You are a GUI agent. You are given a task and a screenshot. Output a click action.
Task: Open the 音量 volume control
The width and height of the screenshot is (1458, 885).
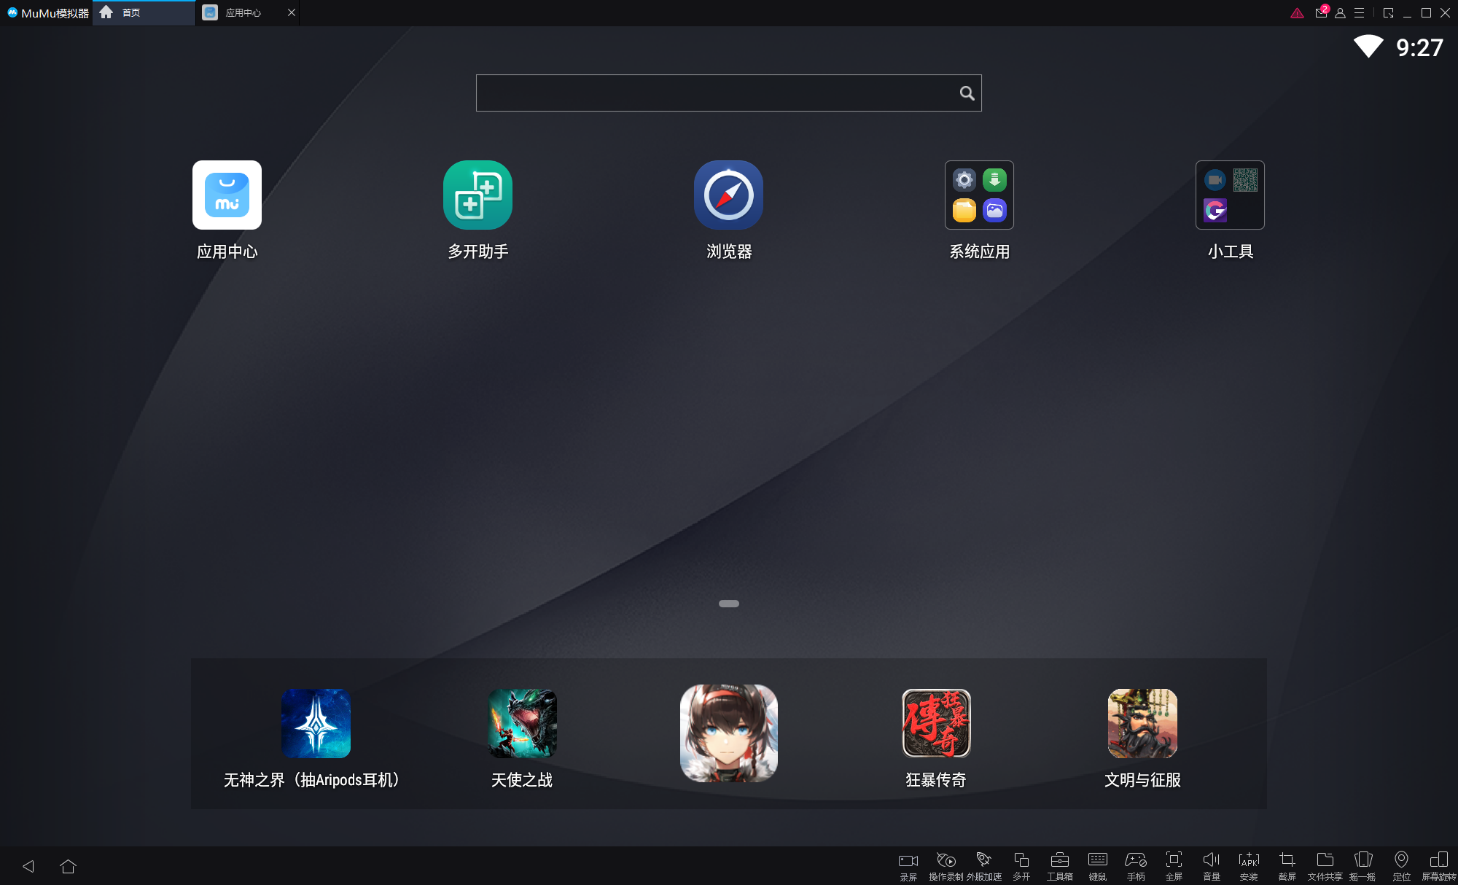click(1212, 865)
